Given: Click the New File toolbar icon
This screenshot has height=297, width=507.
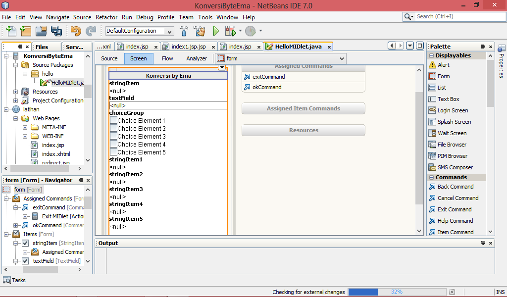Looking at the screenshot, I should pos(11,31).
